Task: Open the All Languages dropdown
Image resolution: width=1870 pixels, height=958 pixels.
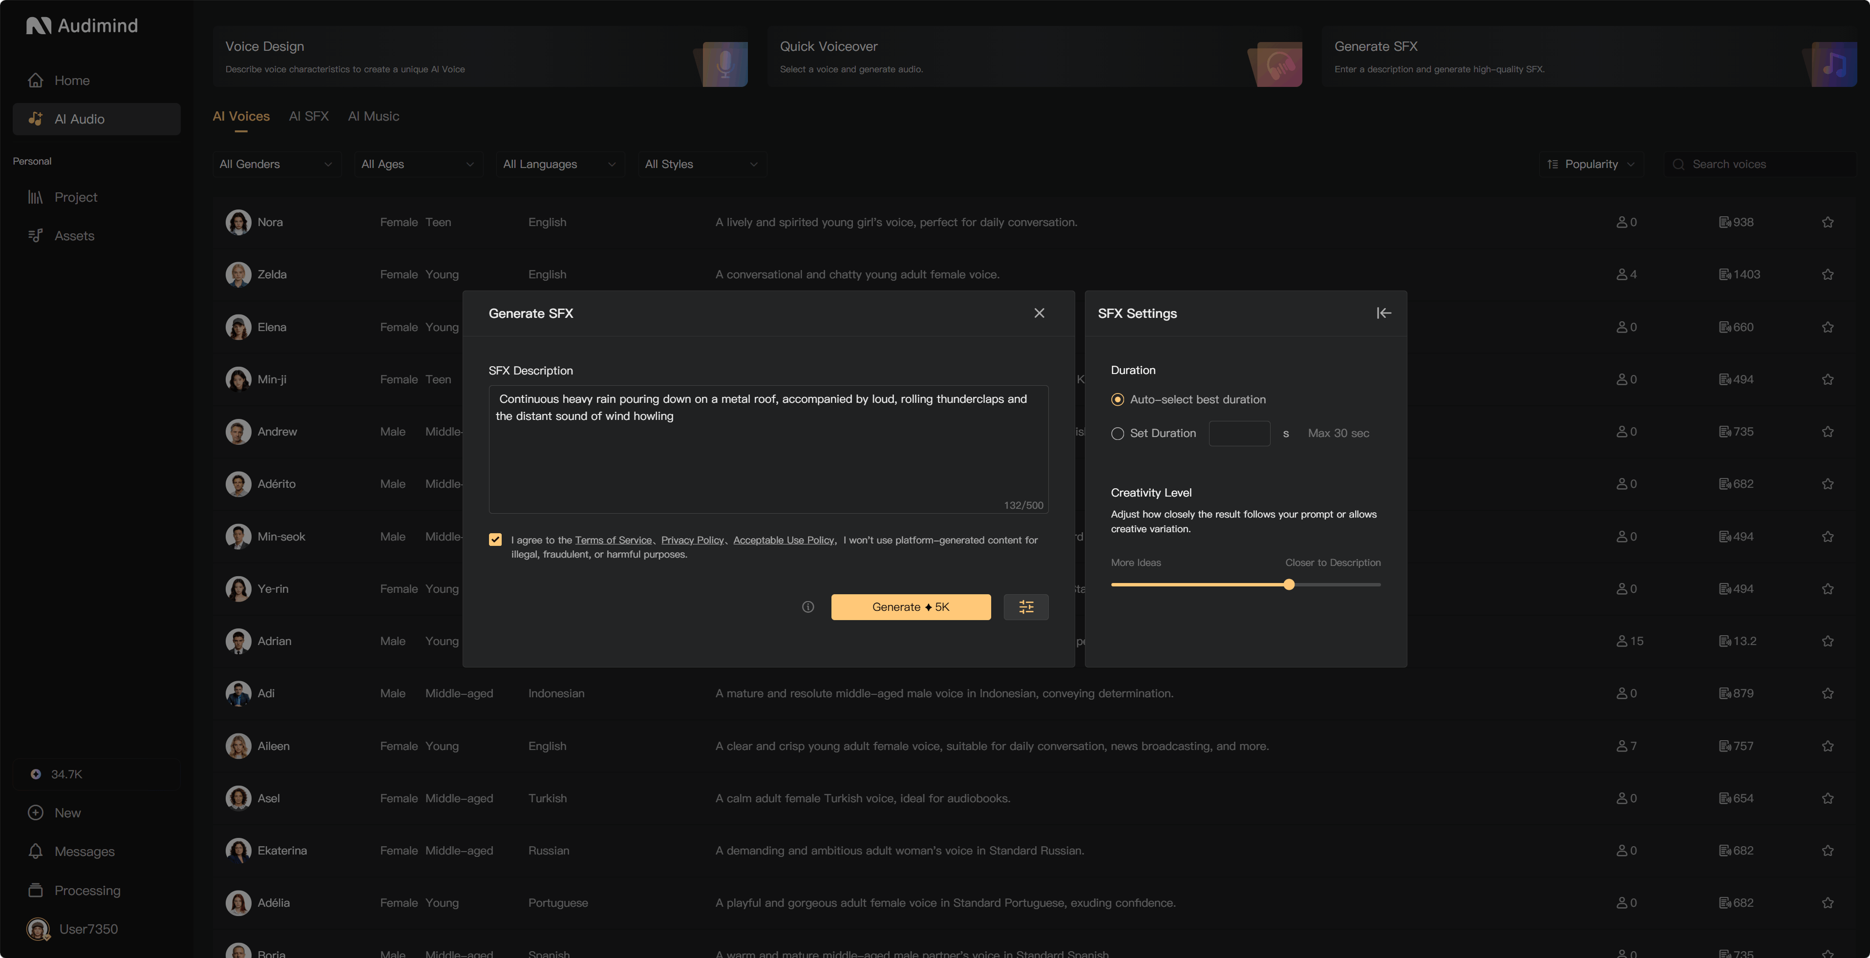Action: [x=560, y=164]
